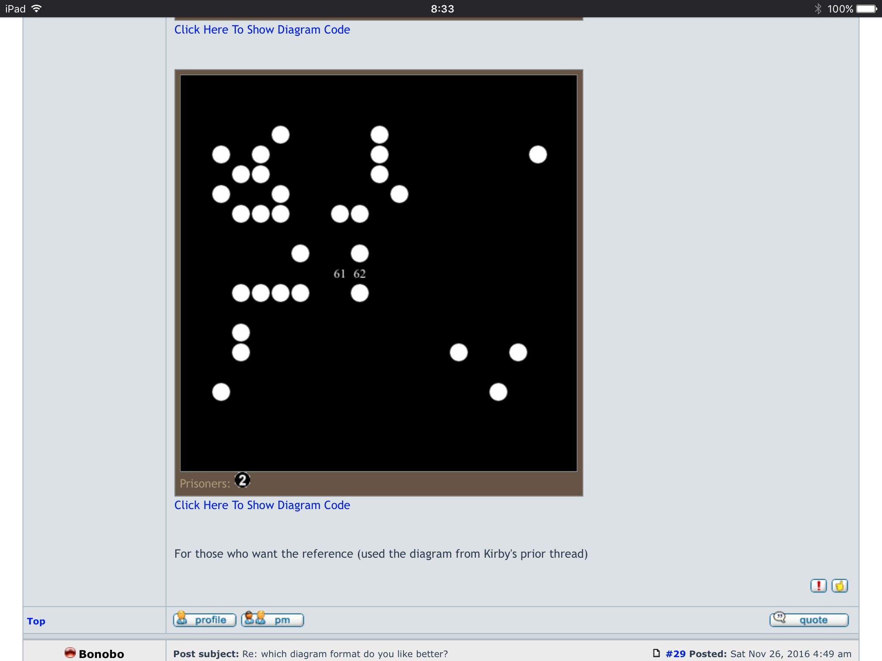Screen dimensions: 882x661
Task: Expand the upper Show Diagram Code link
Action: 262,30
